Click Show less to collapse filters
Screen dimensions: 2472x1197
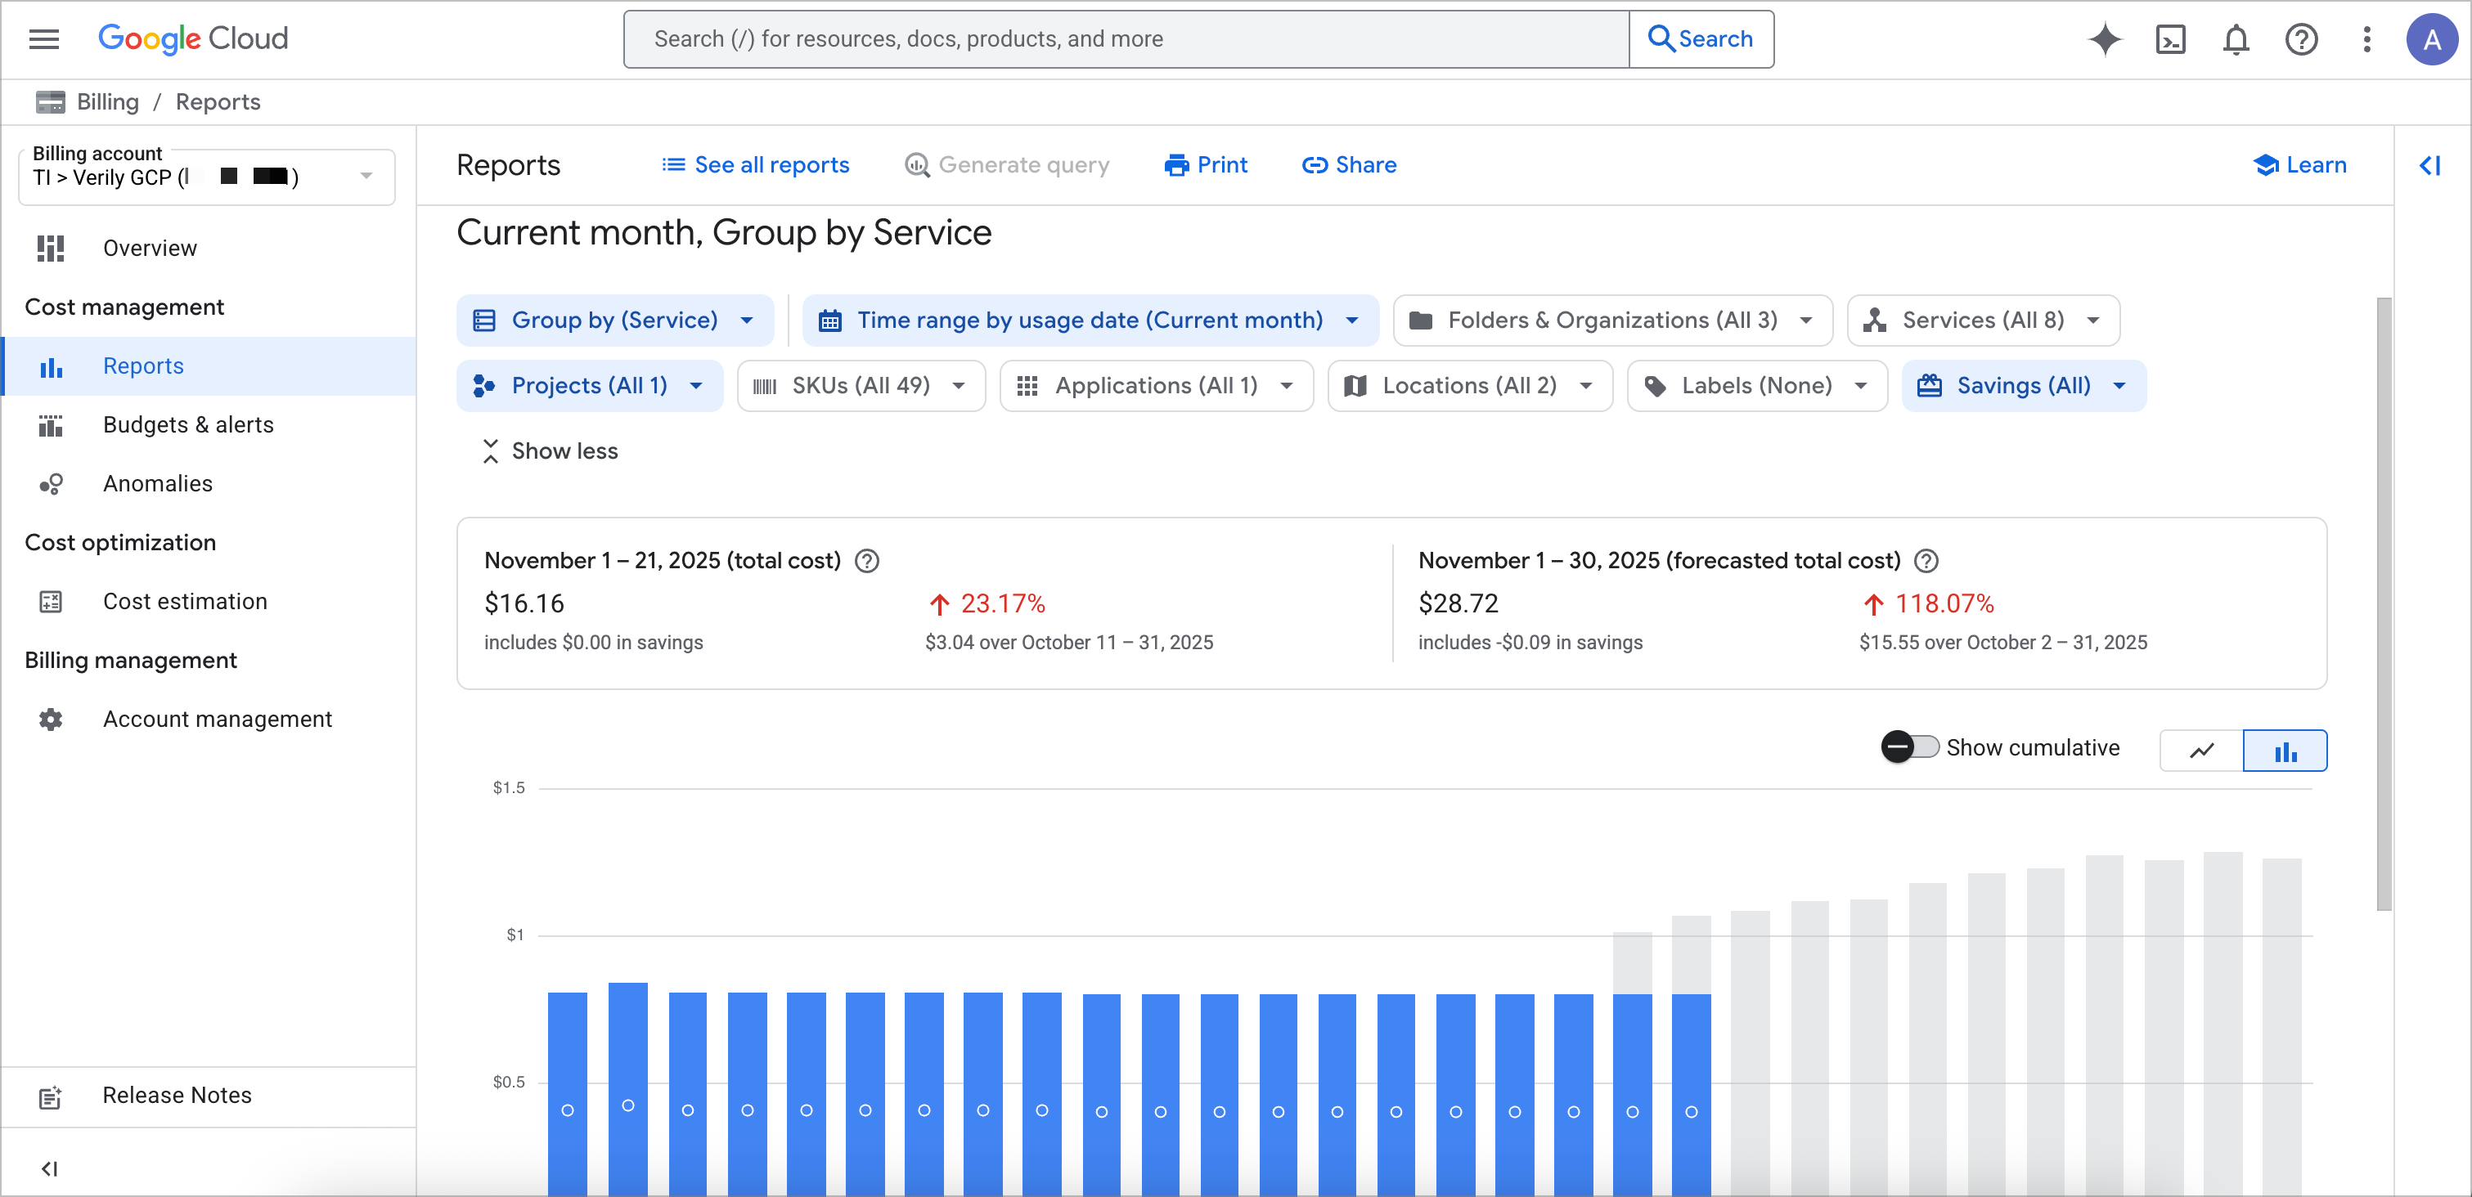(x=549, y=450)
